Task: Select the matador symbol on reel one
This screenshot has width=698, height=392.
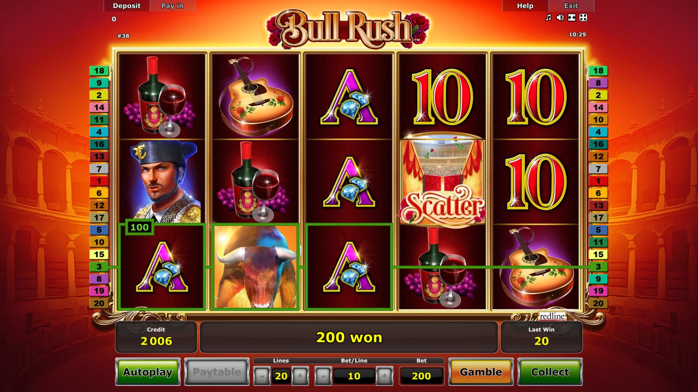Action: click(163, 181)
